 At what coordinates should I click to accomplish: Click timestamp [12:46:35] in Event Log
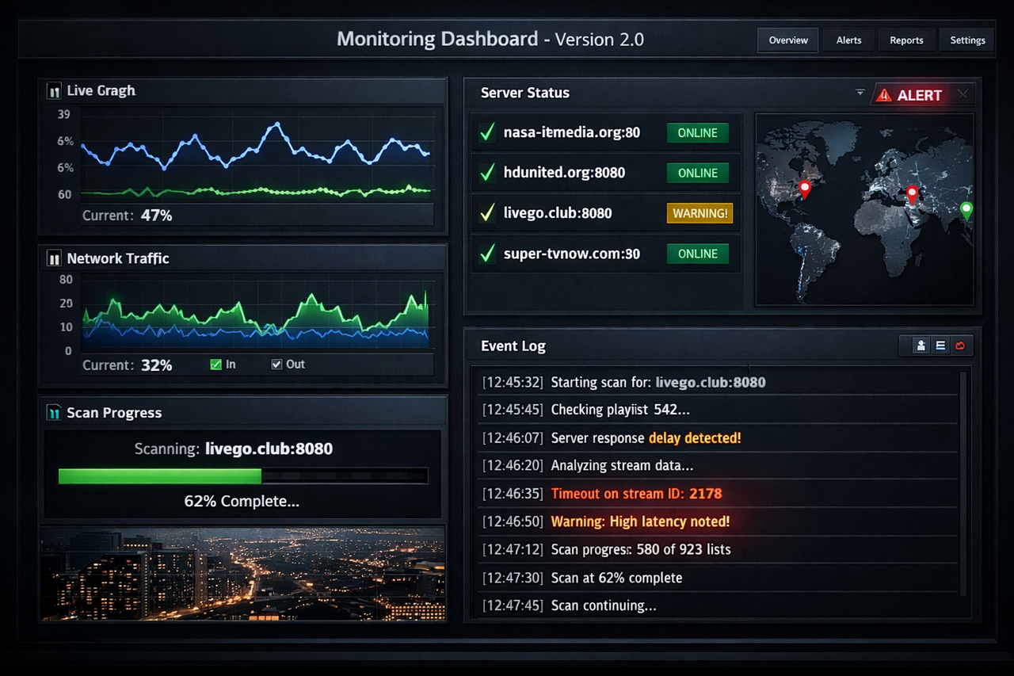pos(513,493)
